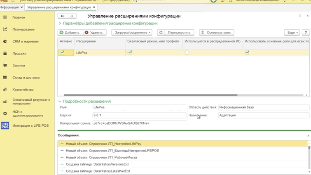
Task: Toggle Безопасный режим checkbox for LifePos
Action: click(130, 52)
